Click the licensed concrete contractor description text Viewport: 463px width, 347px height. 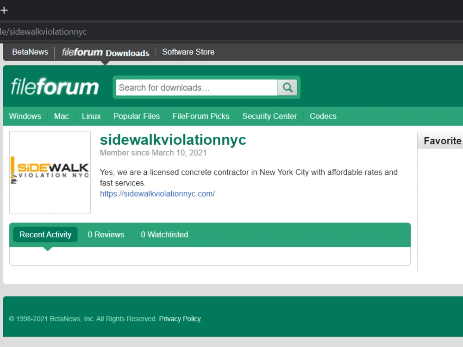tap(249, 178)
